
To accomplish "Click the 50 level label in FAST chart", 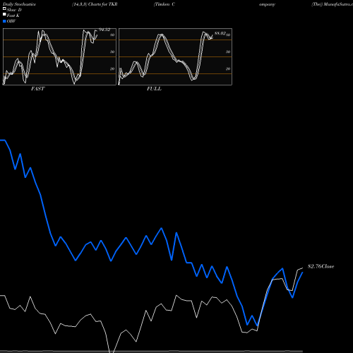I will 112,52.
